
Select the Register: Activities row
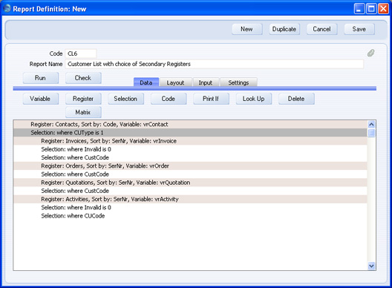pyautogui.click(x=190, y=199)
